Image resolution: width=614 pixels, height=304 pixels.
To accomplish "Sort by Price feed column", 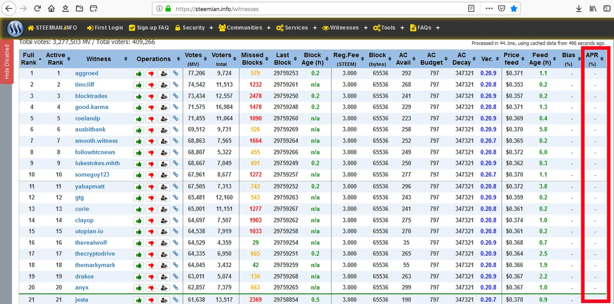I will point(514,59).
